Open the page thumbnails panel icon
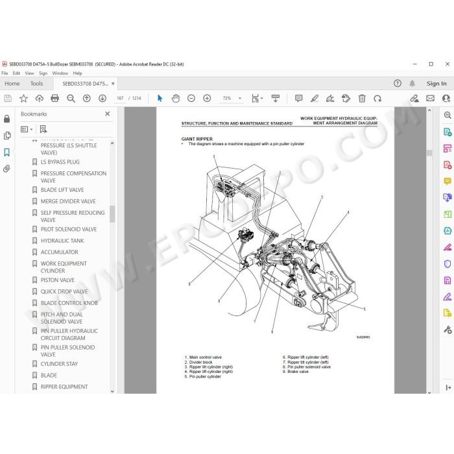 [7, 136]
